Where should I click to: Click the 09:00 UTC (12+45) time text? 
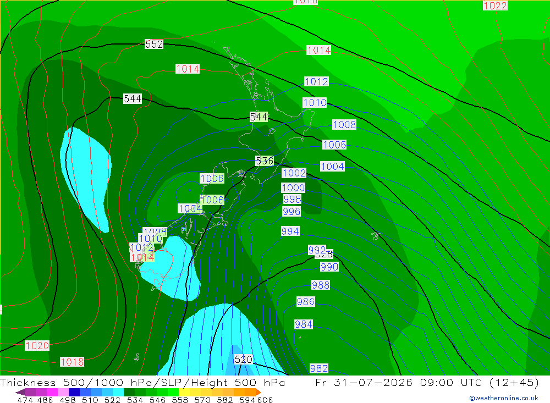point(480,382)
